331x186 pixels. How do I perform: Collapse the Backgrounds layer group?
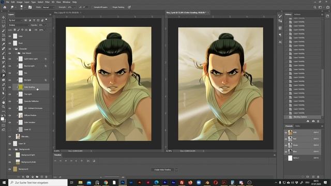point(13,149)
